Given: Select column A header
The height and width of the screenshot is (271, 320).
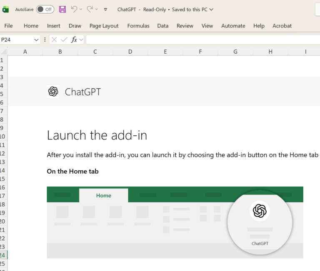Looking at the screenshot, I should tap(25, 52).
